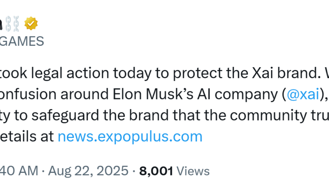This screenshot has width=329, height=189.
Task: Click the 8,001 view count number
Action: (156, 171)
